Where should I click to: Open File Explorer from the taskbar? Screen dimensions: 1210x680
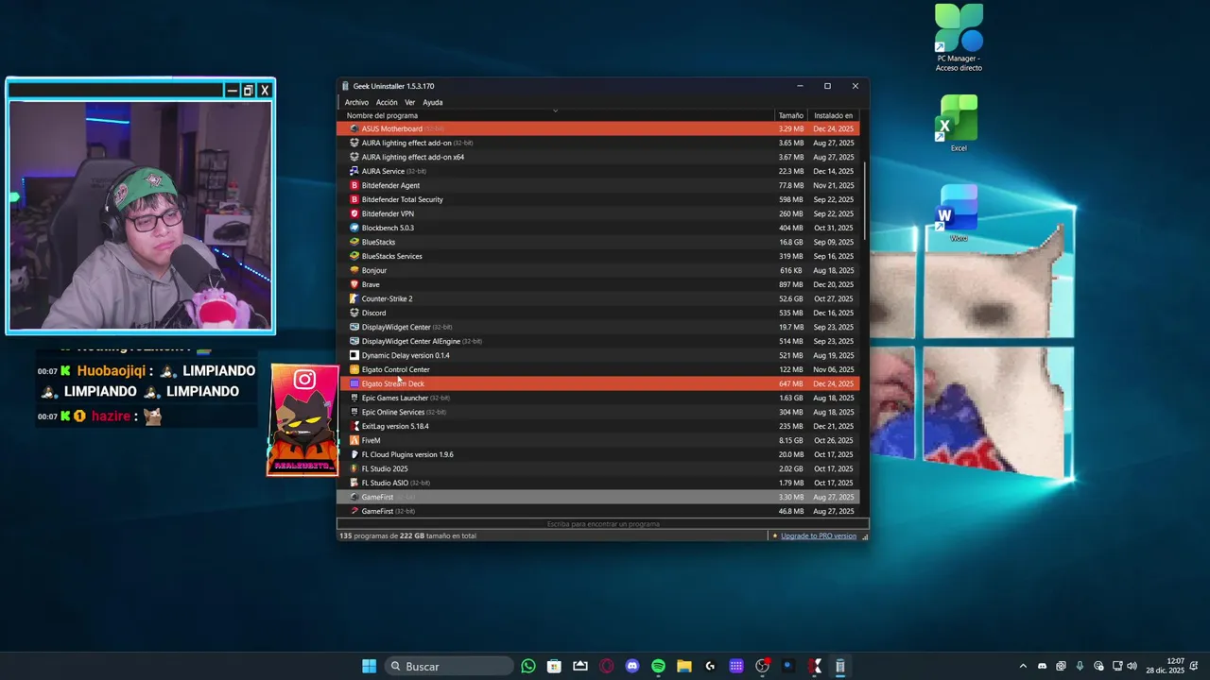click(683, 666)
